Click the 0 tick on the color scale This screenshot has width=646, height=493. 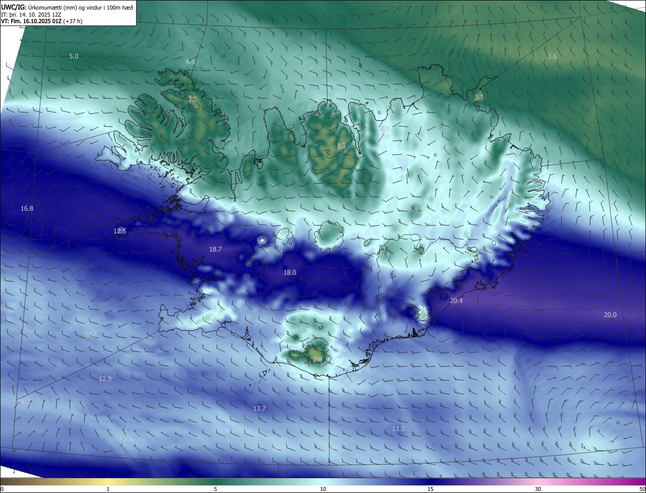(2, 489)
